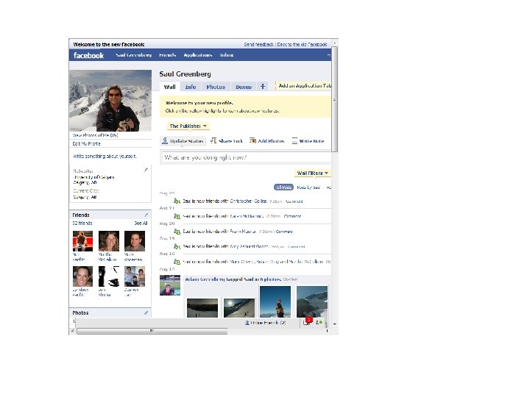Switch to the Boxes tab
The height and width of the screenshot is (397, 530).
coord(244,87)
